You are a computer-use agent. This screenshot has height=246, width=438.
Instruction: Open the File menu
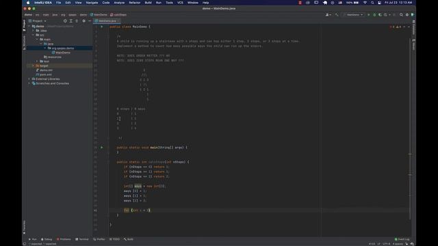tap(58, 3)
